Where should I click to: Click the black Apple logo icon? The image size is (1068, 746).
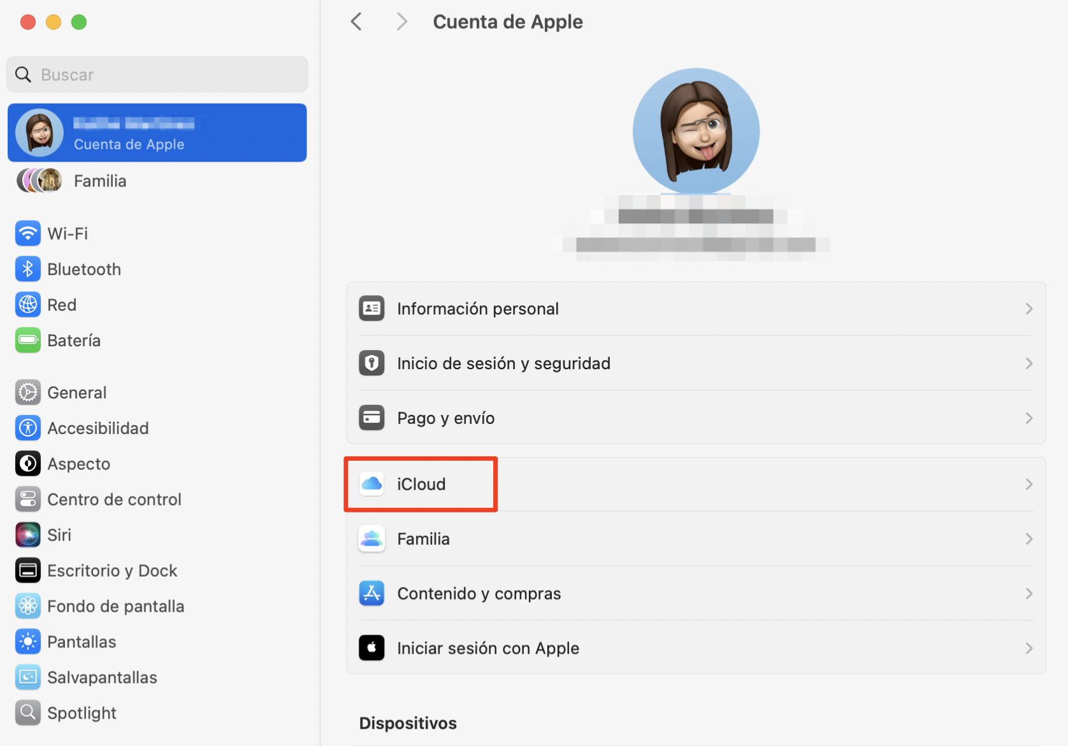[372, 649]
